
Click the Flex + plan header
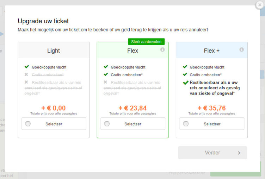tap(211, 50)
